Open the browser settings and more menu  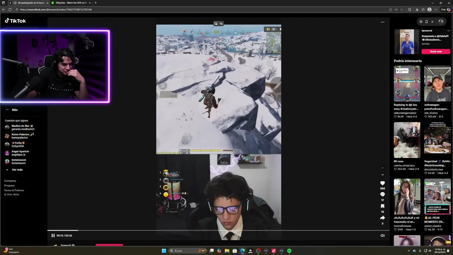tap(436, 10)
